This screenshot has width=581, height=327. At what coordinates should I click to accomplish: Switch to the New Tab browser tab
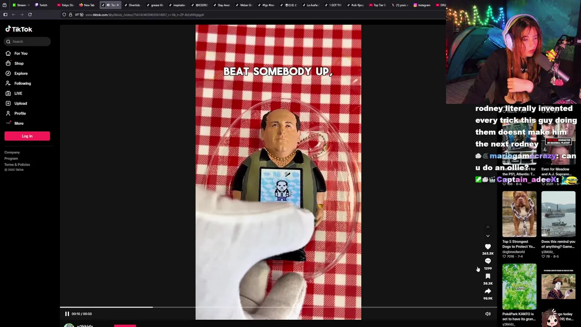click(87, 5)
